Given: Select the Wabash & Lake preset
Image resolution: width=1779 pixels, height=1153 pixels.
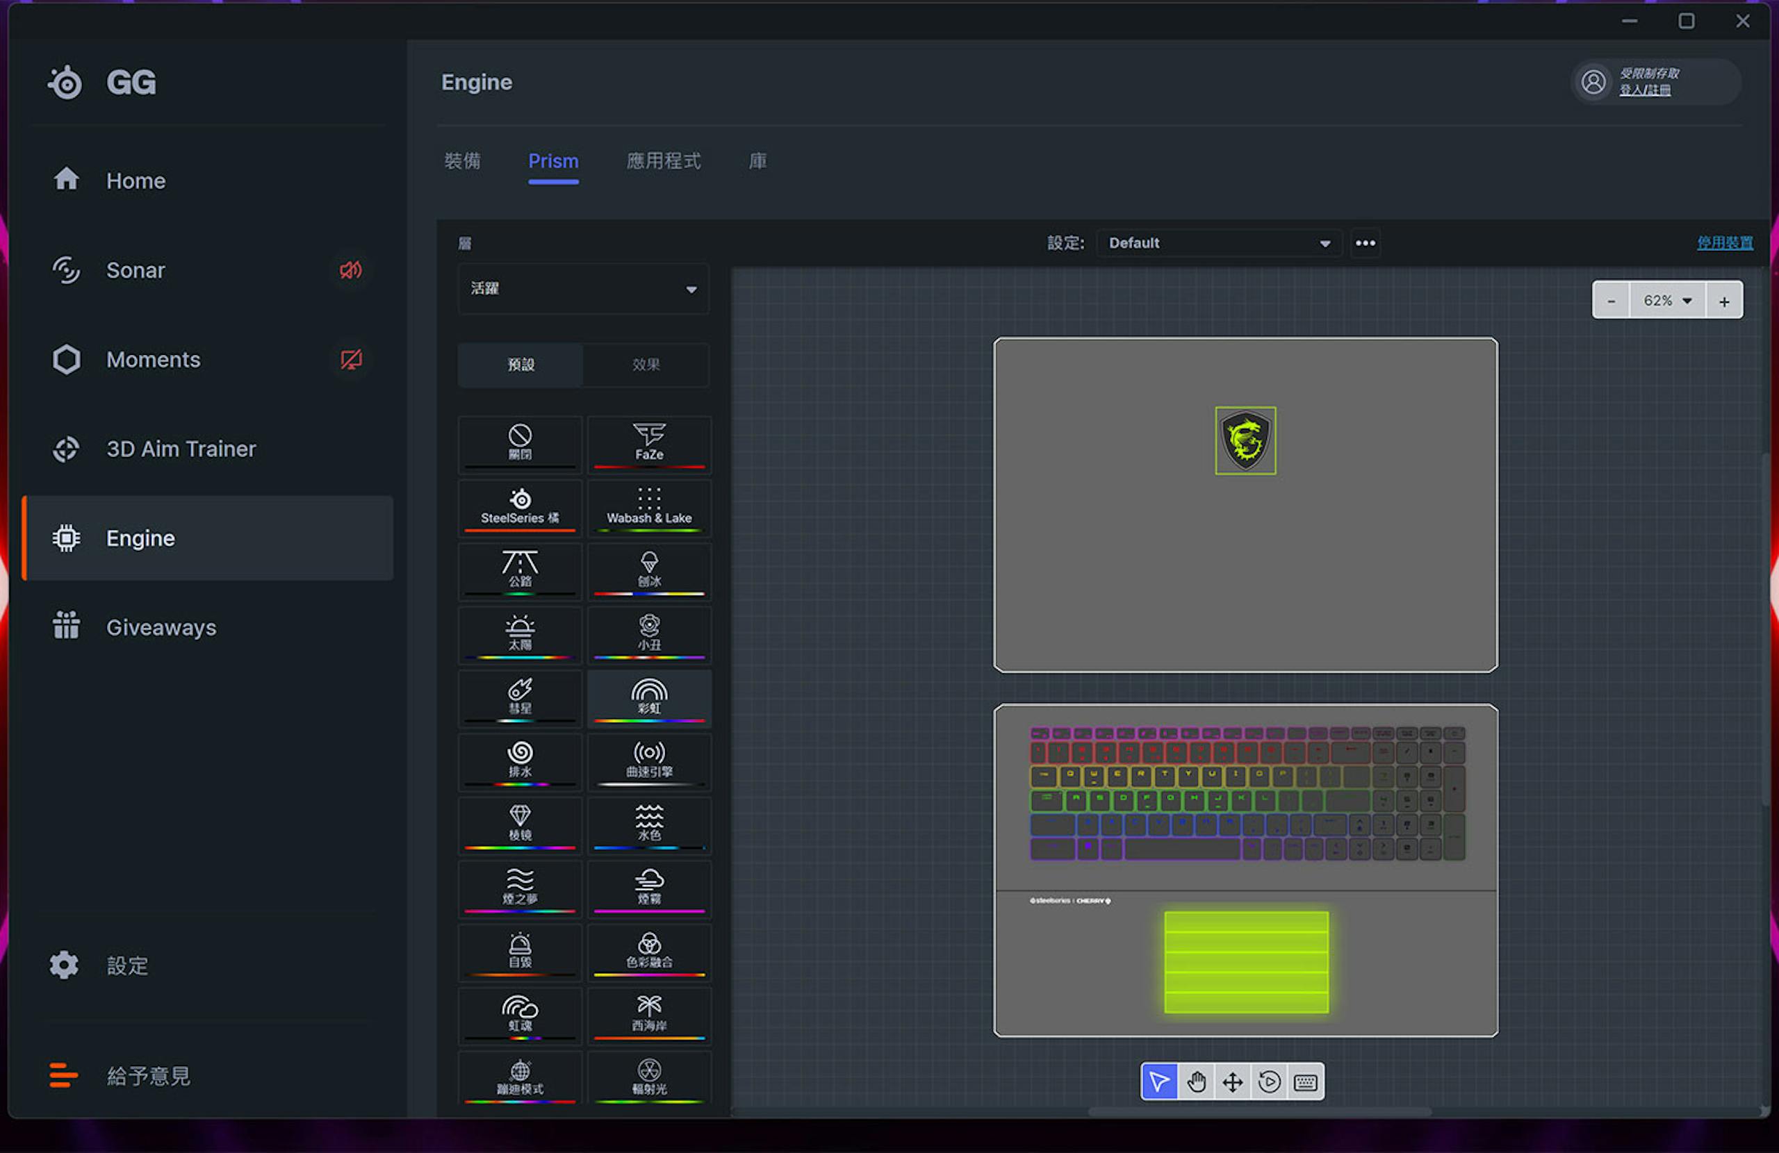Looking at the screenshot, I should pyautogui.click(x=649, y=508).
